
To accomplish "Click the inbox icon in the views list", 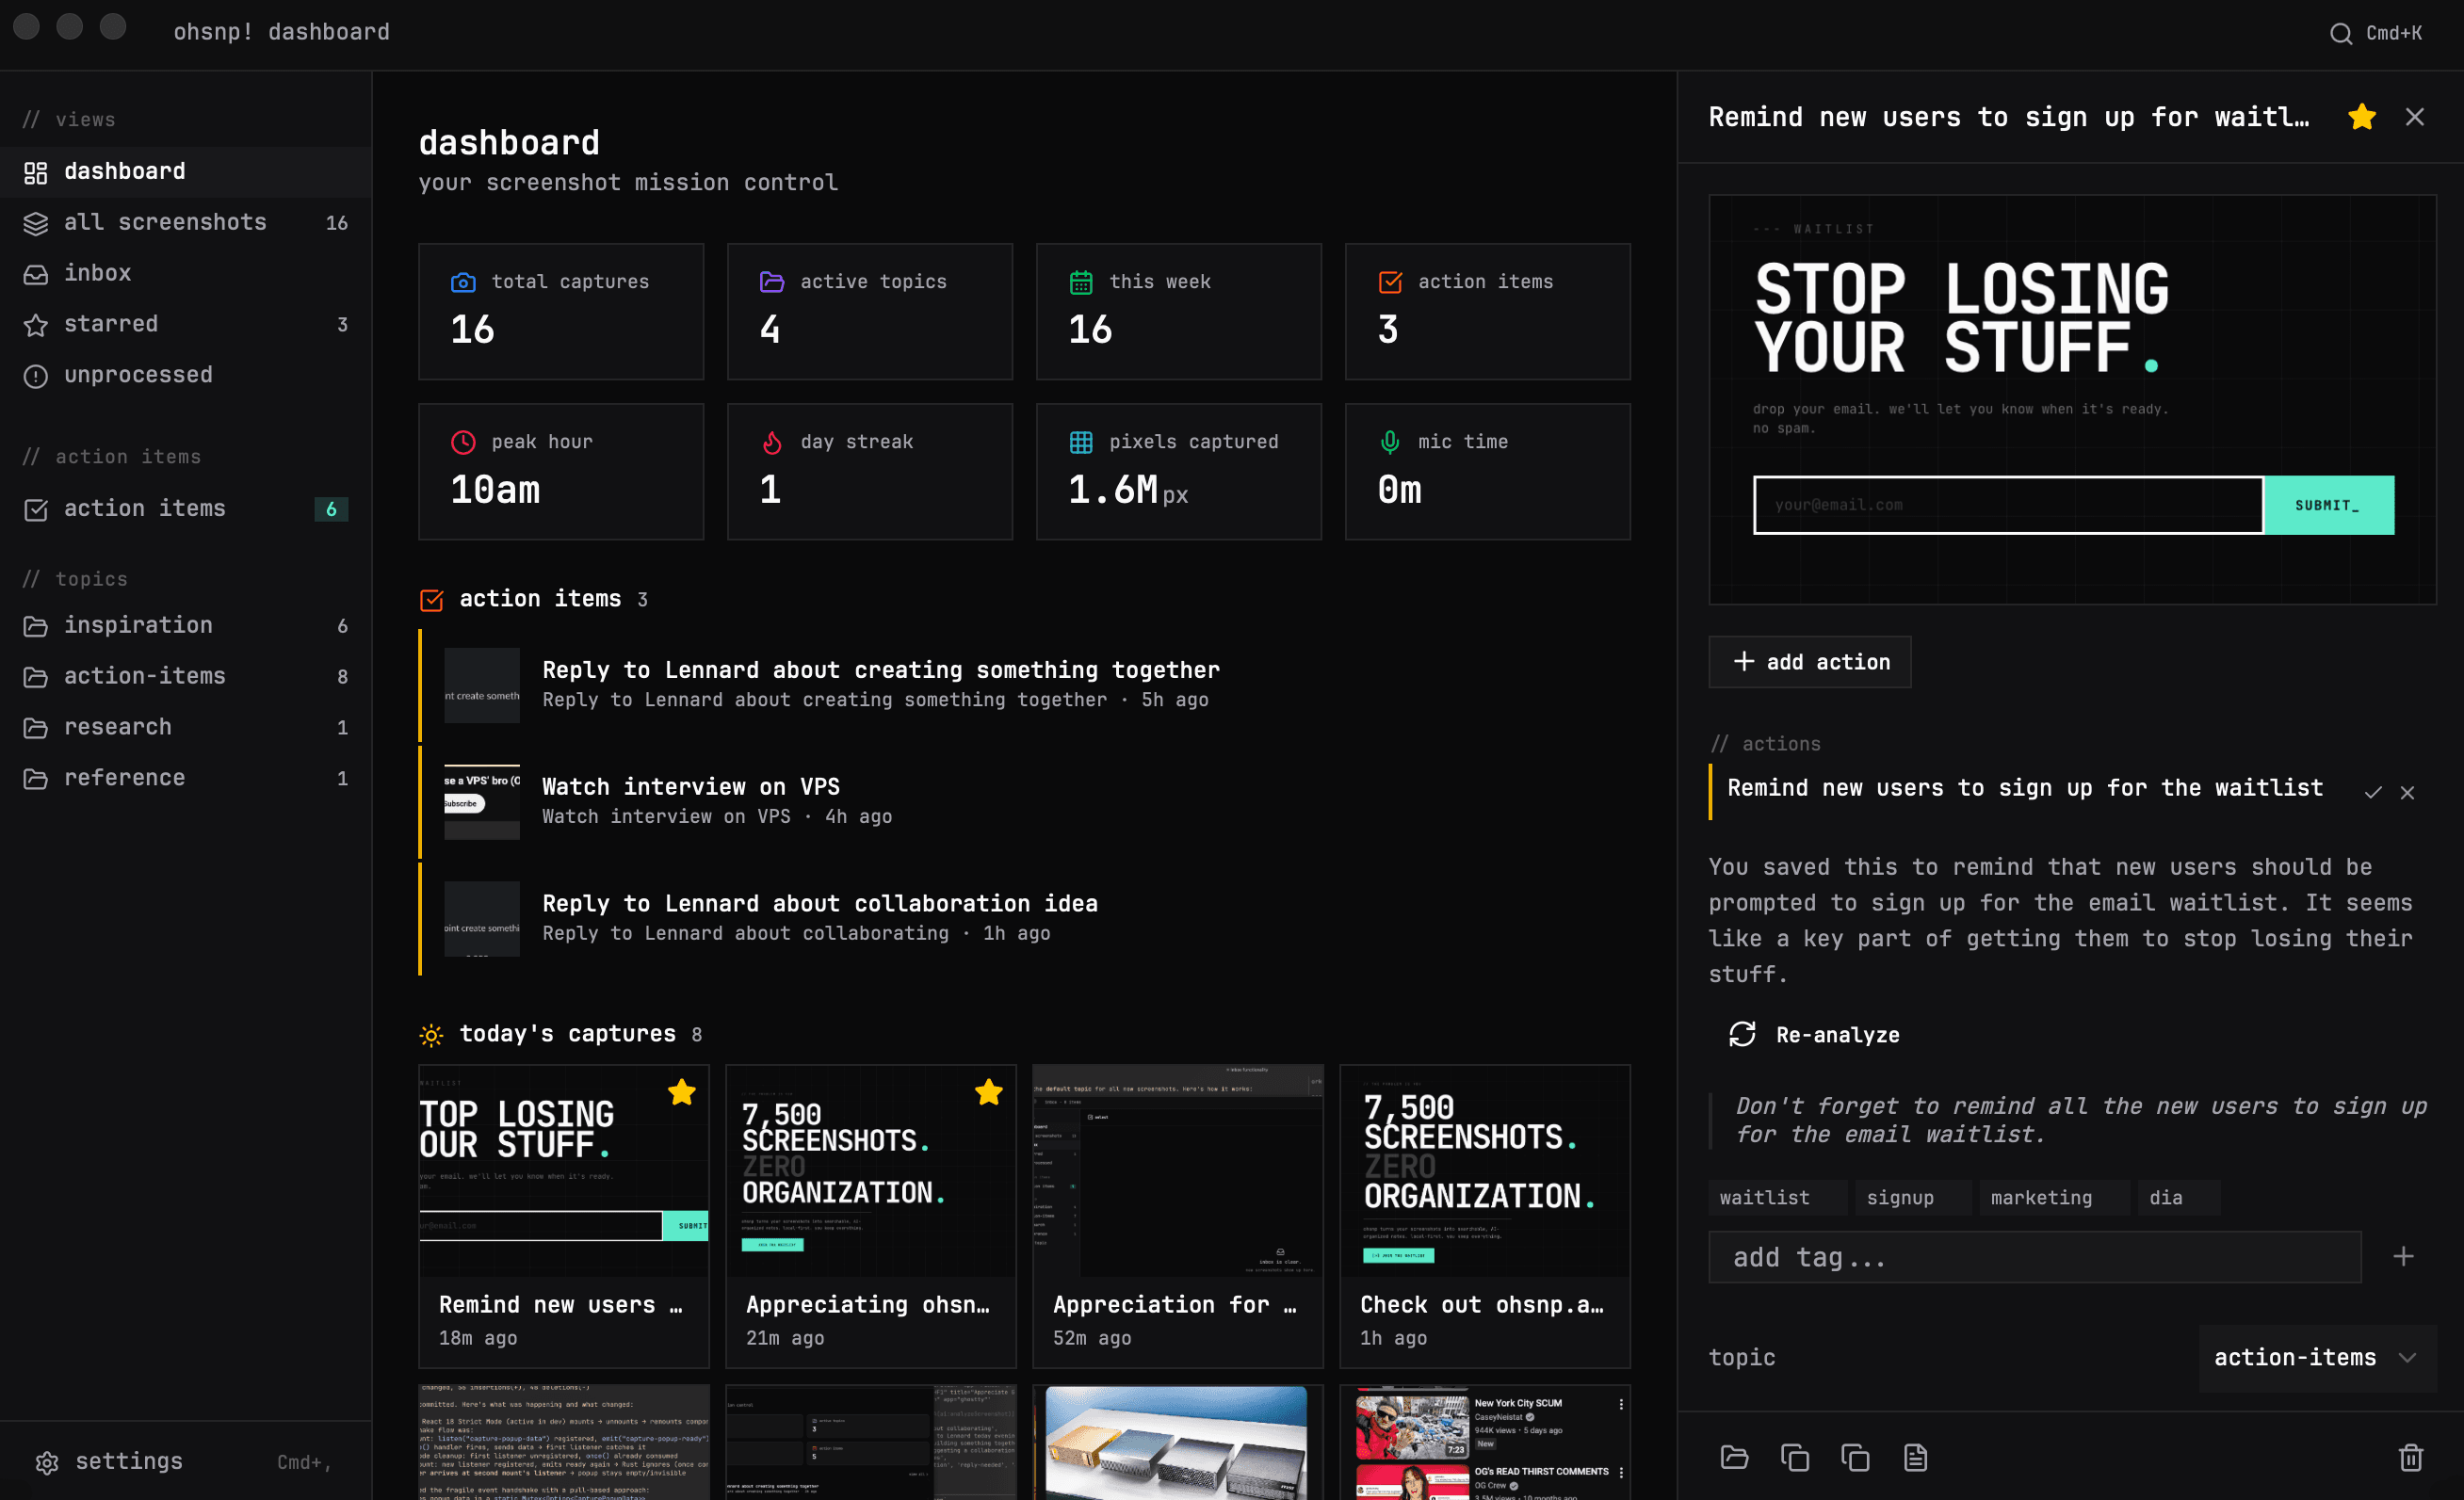I will pyautogui.click(x=36, y=273).
